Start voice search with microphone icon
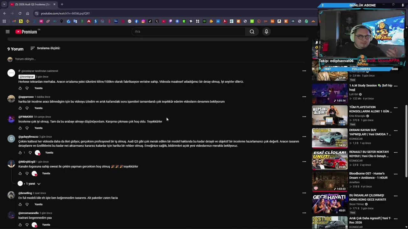Image resolution: width=408 pixels, height=229 pixels. (x=266, y=31)
